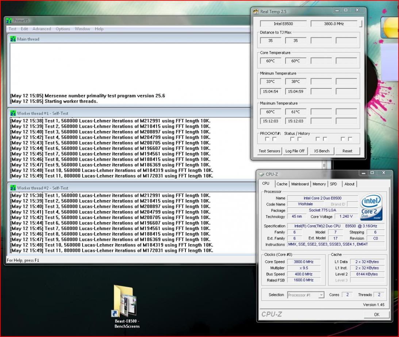Image resolution: width=399 pixels, height=337 pixels.
Task: Click the Reset button in Real Temp
Action: pyautogui.click(x=347, y=151)
